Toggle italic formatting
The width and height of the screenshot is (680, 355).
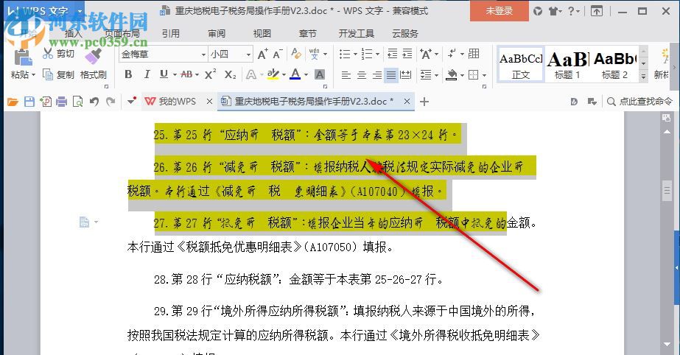[x=147, y=74]
